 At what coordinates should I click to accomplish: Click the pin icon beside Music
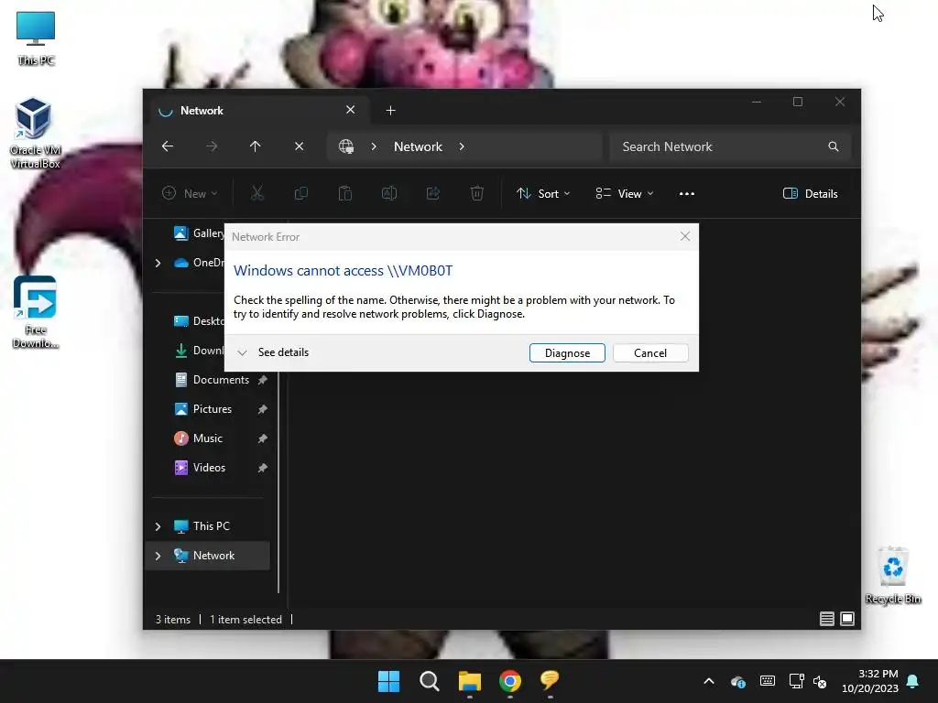pyautogui.click(x=262, y=438)
